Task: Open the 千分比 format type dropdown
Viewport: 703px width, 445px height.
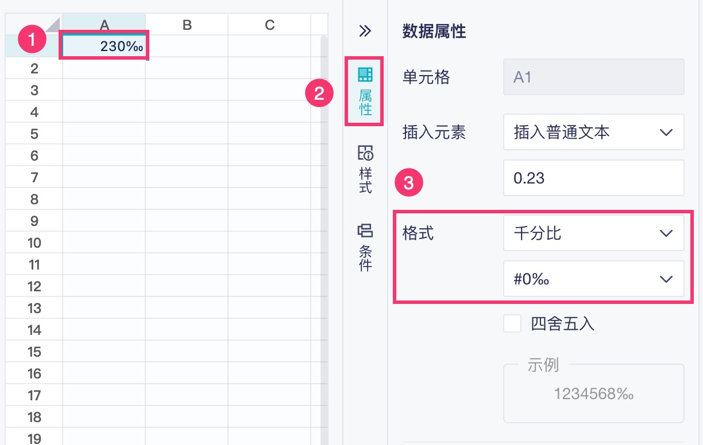Action: (593, 233)
